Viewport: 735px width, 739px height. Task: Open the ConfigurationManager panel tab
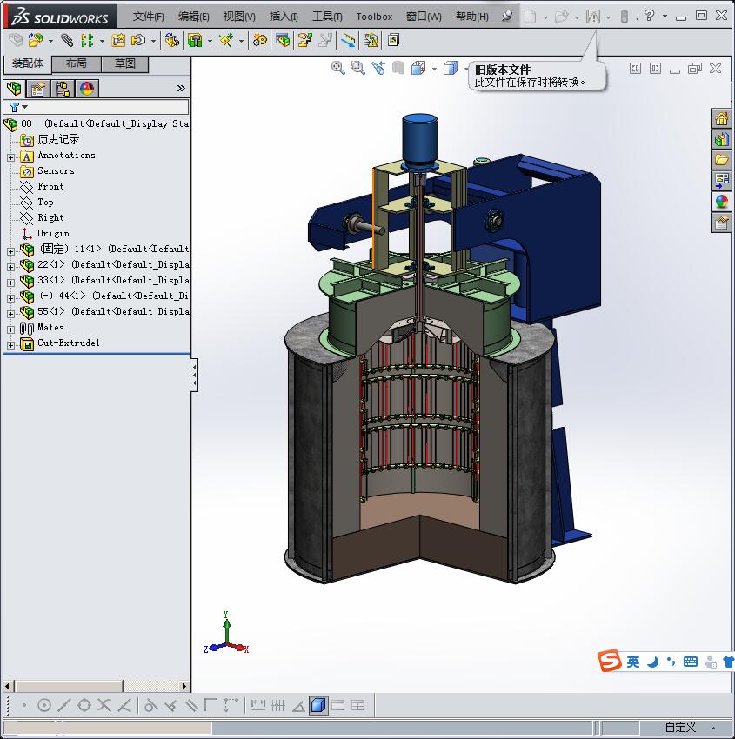(x=63, y=88)
